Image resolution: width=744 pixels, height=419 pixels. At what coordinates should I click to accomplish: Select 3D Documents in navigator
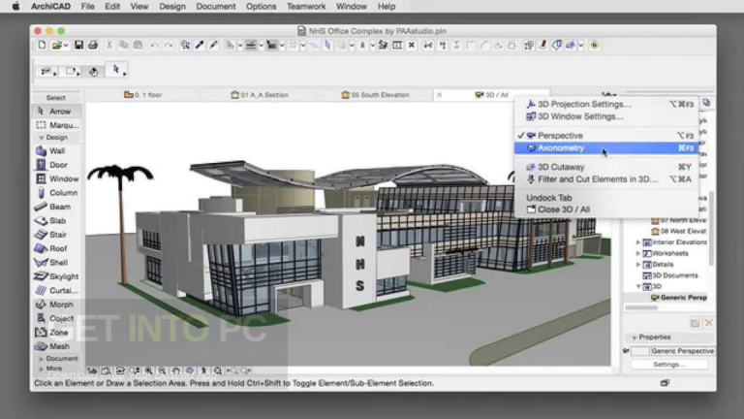point(670,275)
